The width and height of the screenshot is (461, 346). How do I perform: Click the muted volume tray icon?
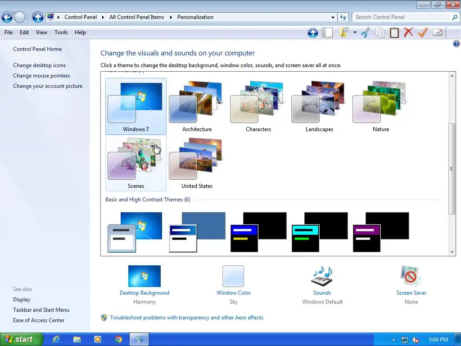point(416,340)
